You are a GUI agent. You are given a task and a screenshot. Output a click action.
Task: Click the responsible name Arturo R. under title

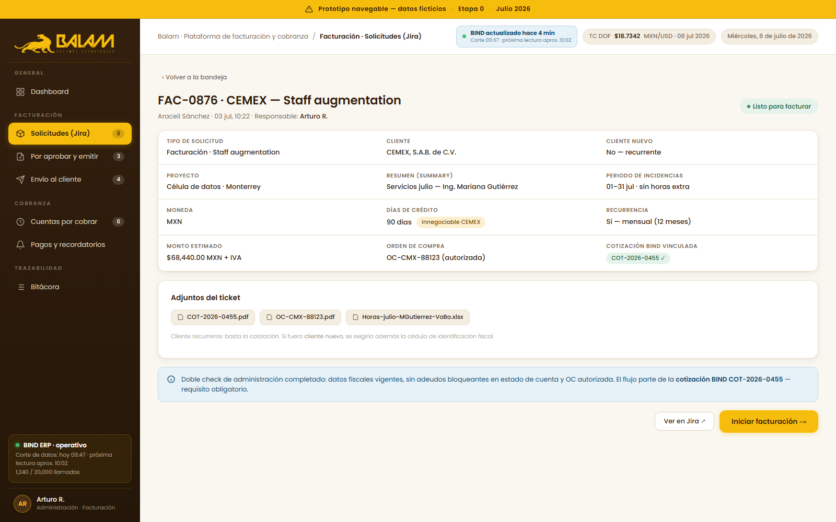point(314,116)
